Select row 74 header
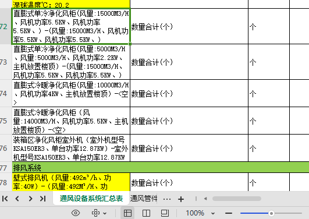The height and width of the screenshot is (219, 309). point(6,93)
